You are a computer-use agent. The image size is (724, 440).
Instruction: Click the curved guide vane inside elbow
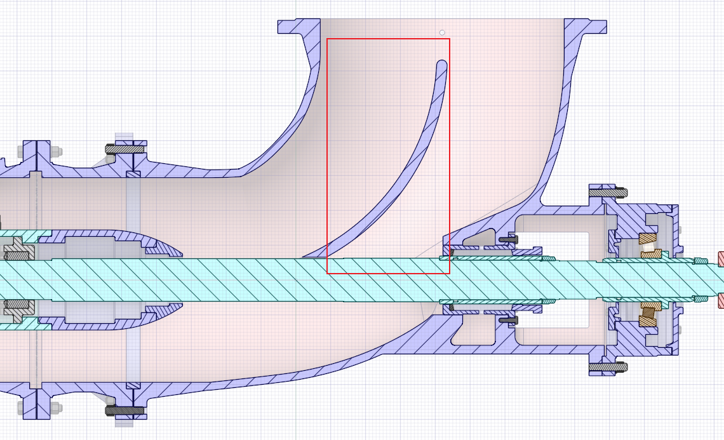click(x=406, y=177)
